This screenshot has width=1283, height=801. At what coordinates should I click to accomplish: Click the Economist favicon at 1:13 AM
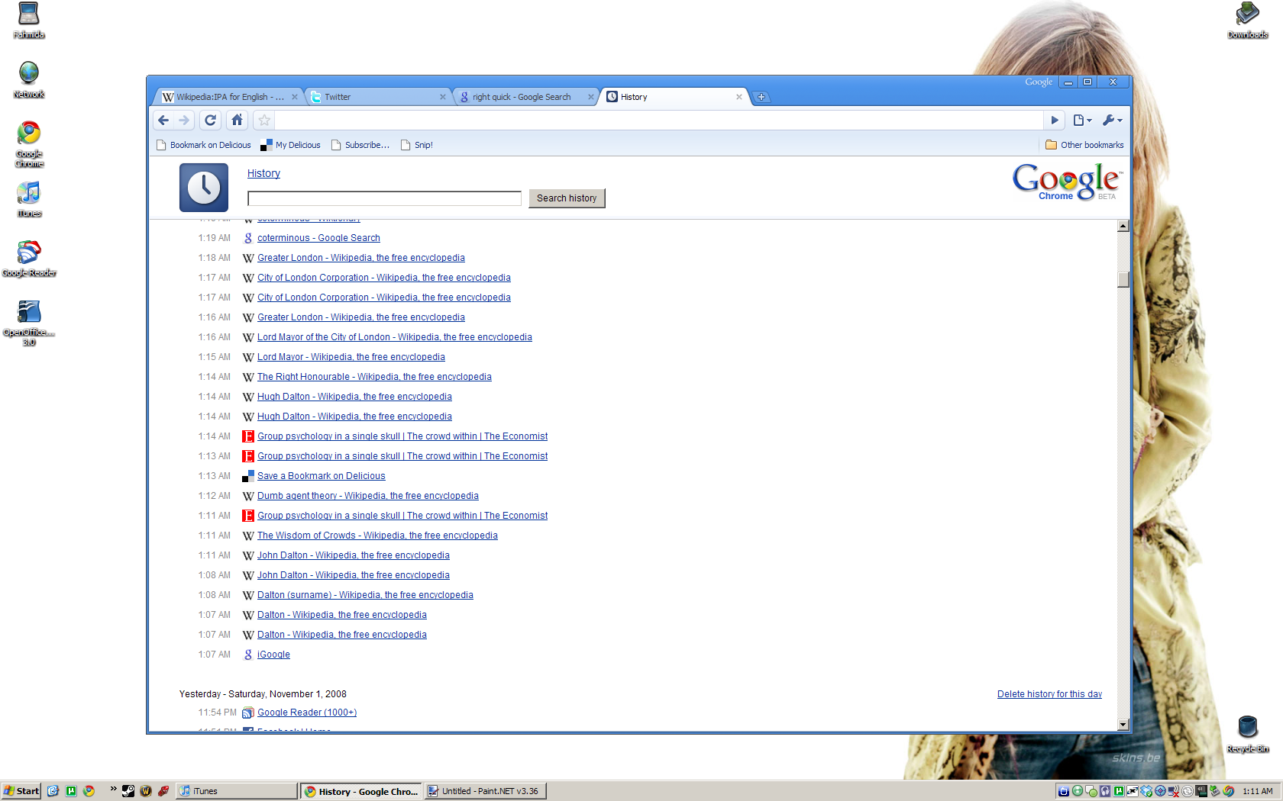click(248, 456)
